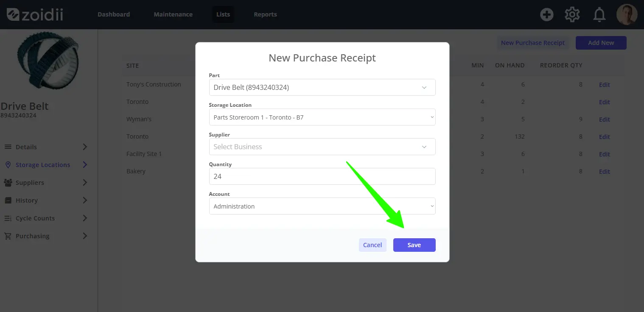Click the Wyman's site name
The image size is (644, 312).
pos(139,119)
